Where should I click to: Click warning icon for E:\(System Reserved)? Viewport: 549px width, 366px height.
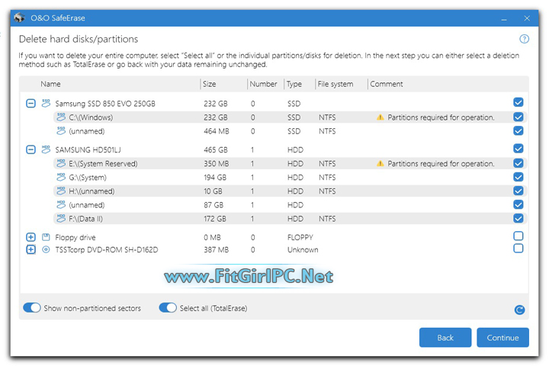[x=379, y=163]
